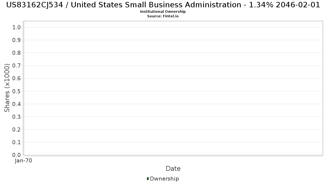Click the 0.2 y-axis tick label
326x183 pixels.
pyautogui.click(x=17, y=130)
